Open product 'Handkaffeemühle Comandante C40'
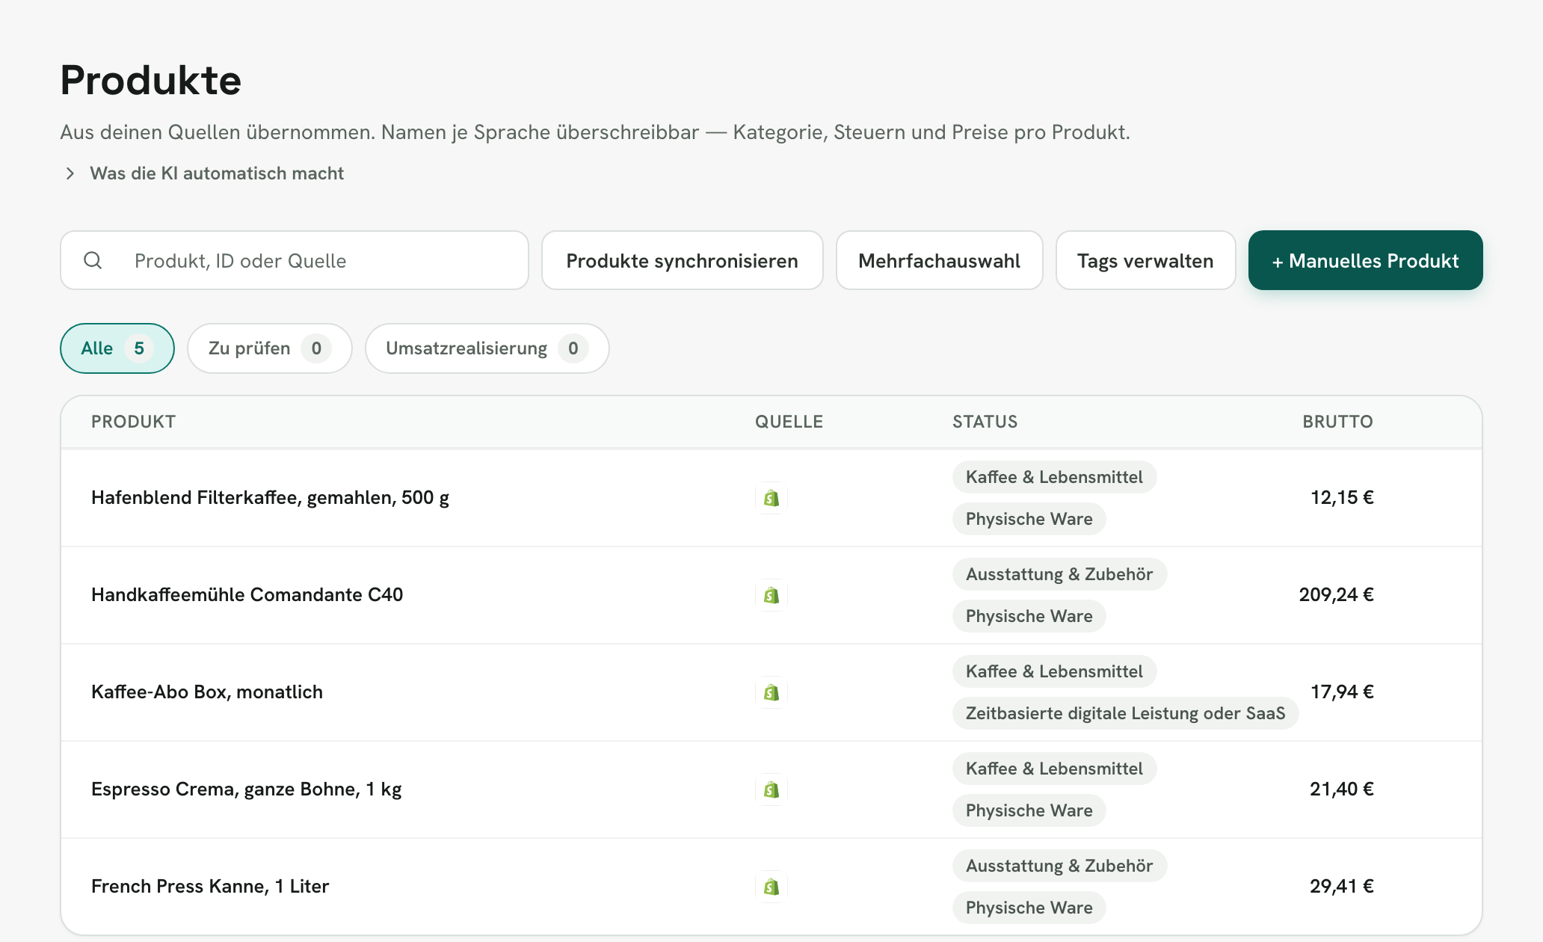Viewport: 1543px width, 942px height. point(247,595)
